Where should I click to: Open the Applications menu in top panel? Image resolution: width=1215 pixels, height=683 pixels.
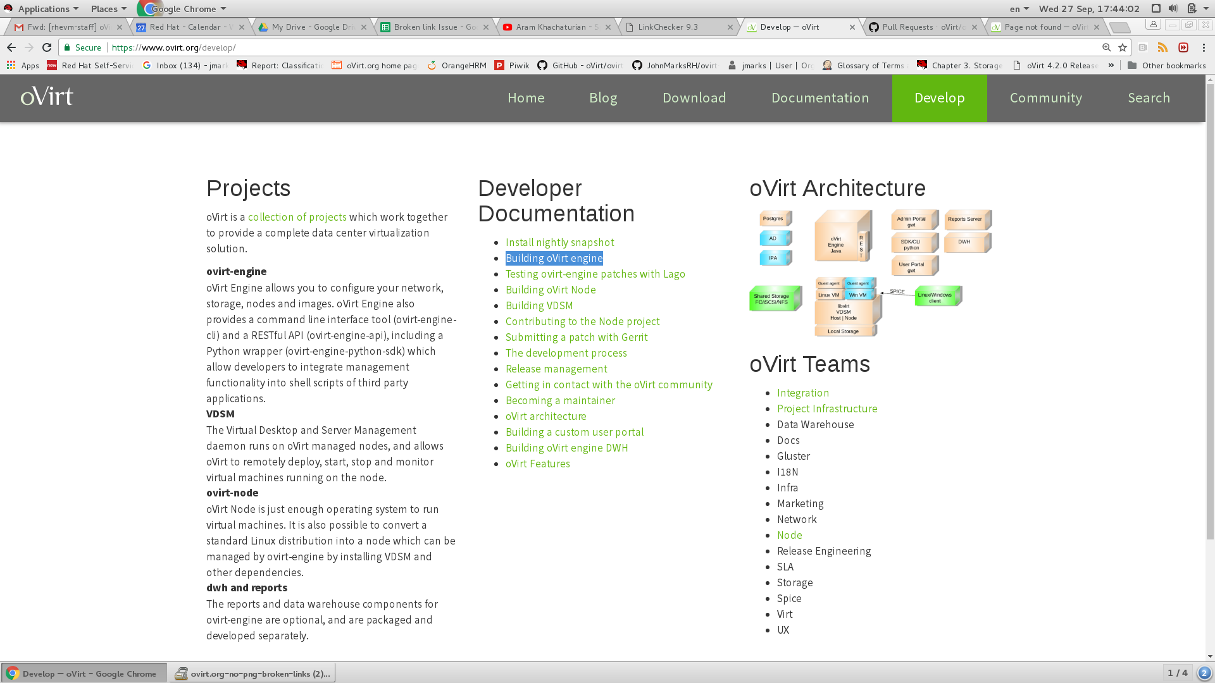tap(42, 9)
